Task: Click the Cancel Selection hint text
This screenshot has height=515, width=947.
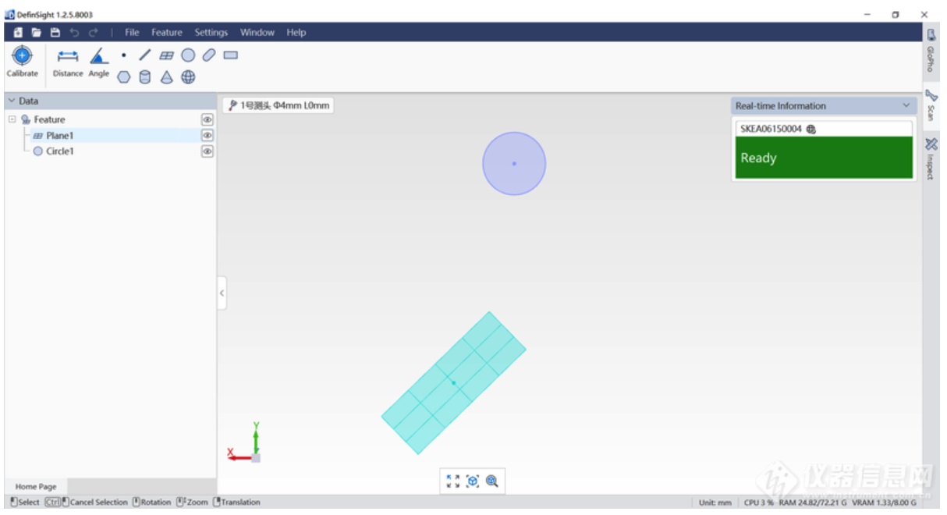Action: (98, 503)
